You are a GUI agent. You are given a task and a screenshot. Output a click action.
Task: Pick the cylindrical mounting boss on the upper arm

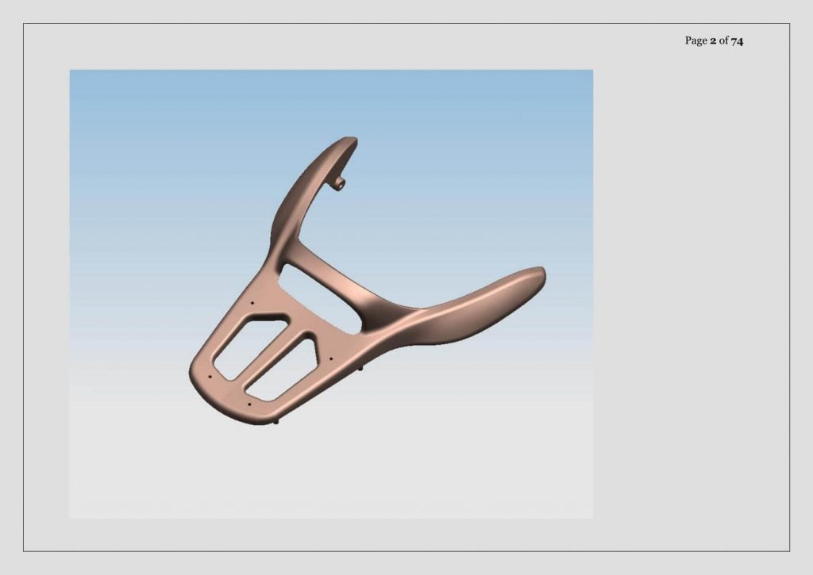[340, 183]
